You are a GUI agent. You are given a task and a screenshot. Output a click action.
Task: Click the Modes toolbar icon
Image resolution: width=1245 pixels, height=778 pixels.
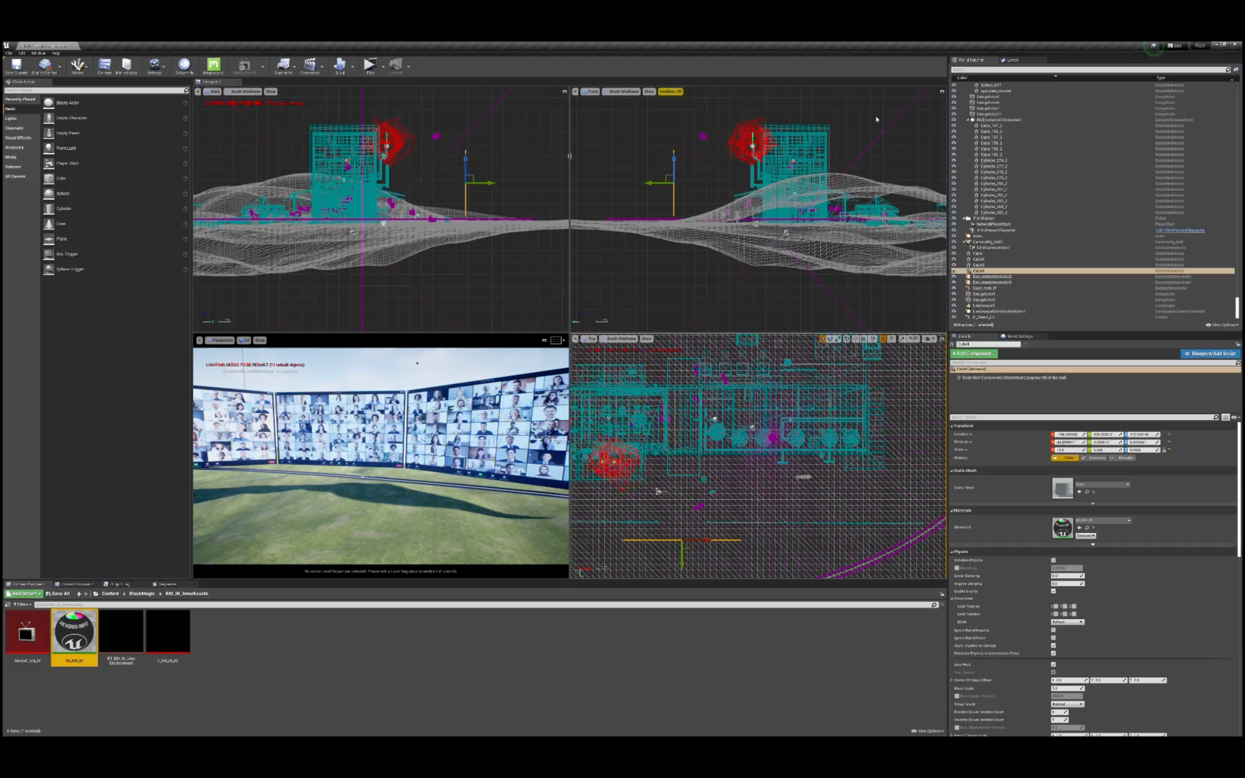pyautogui.click(x=78, y=65)
